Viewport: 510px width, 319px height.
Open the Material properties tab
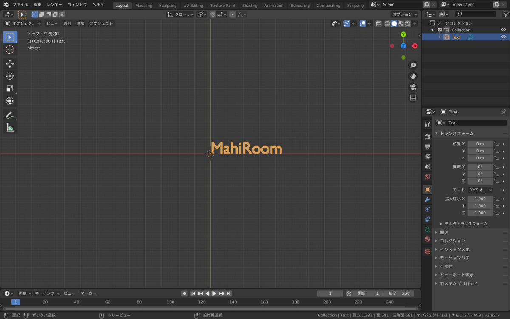427,239
